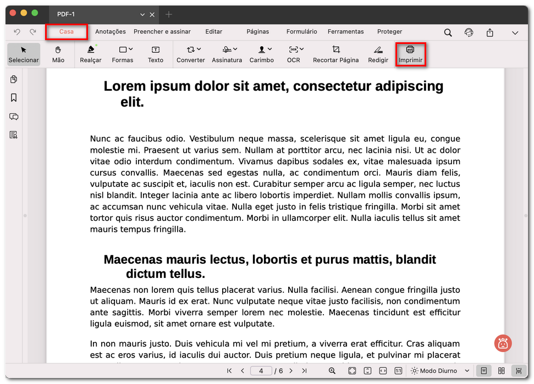This screenshot has width=534, height=384.
Task: Open the comments panel in sidebar
Action: [14, 116]
